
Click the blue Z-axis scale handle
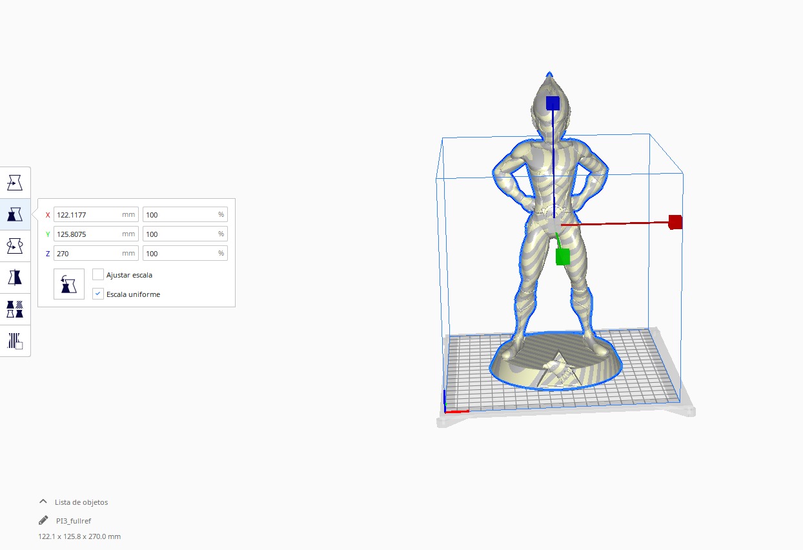pyautogui.click(x=553, y=103)
